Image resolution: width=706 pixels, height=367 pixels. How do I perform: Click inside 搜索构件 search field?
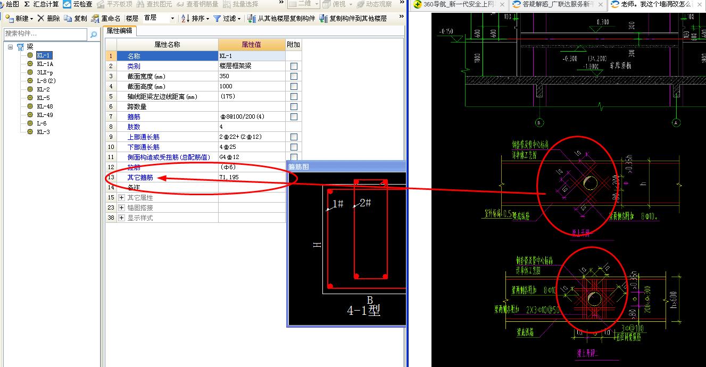pyautogui.click(x=46, y=34)
